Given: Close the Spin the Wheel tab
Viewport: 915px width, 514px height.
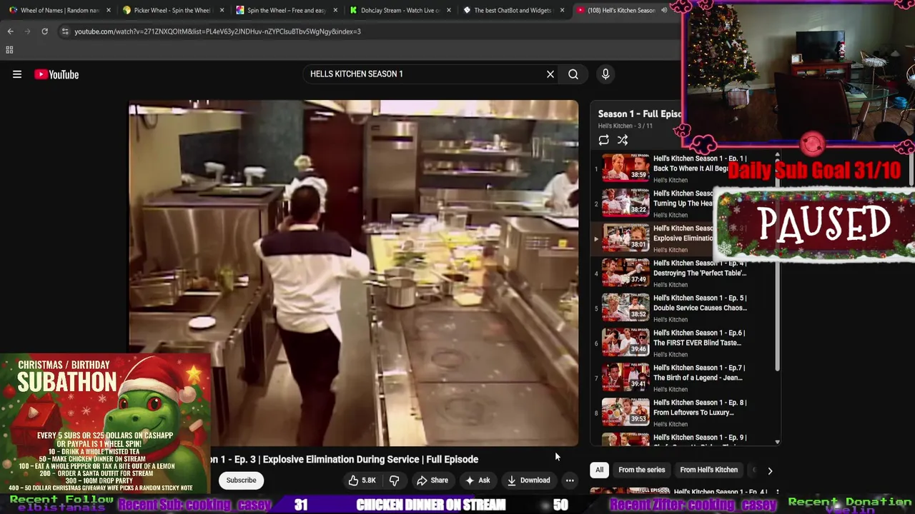Looking at the screenshot, I should click(x=335, y=11).
